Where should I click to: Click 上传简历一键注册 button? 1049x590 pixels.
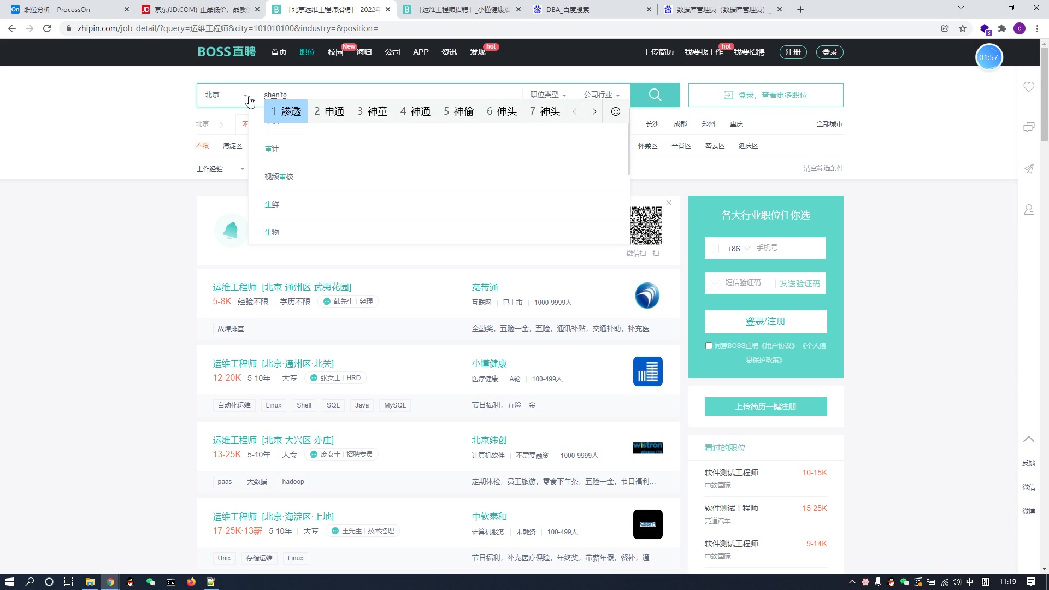point(765,406)
